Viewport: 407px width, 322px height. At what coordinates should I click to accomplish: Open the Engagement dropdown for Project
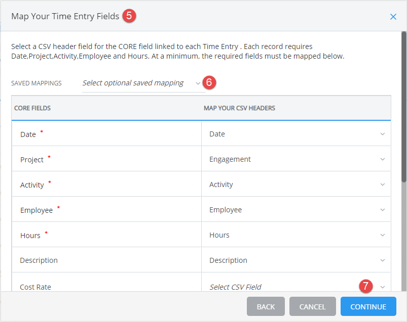pyautogui.click(x=296, y=159)
